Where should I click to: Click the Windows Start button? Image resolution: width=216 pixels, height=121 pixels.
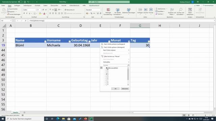pos(3,119)
